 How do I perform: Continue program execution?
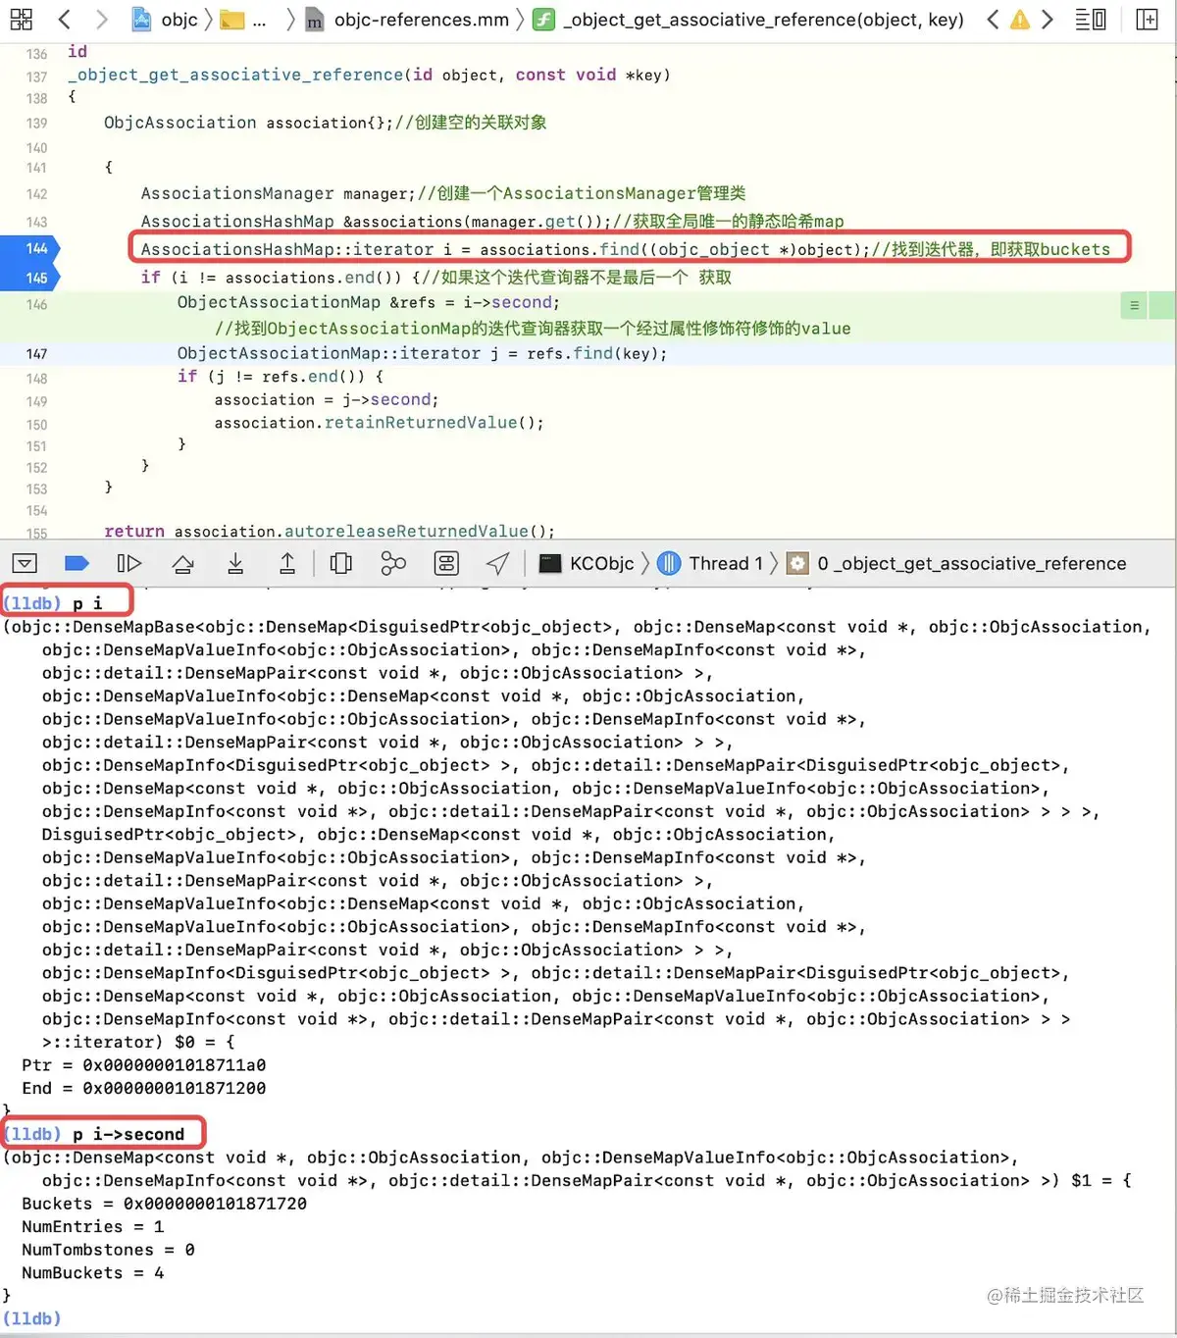click(129, 563)
